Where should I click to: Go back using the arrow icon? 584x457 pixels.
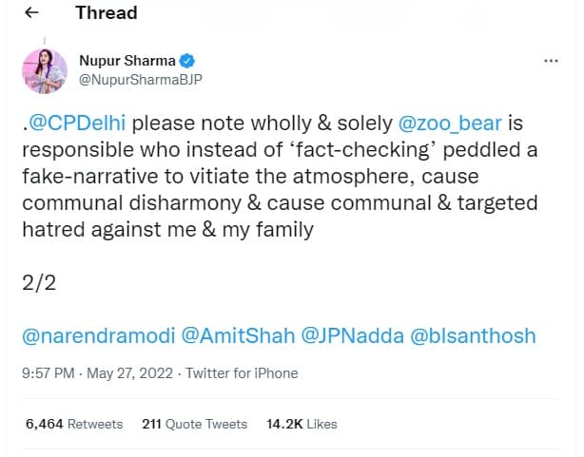(x=31, y=12)
